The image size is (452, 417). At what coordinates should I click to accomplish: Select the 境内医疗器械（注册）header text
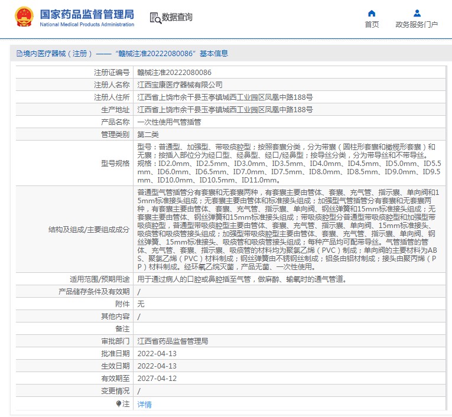tap(57, 54)
